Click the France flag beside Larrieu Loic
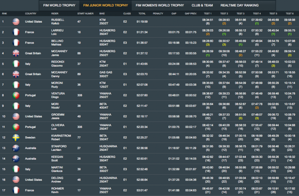Viewport: 299px width, 196px height. point(16,32)
